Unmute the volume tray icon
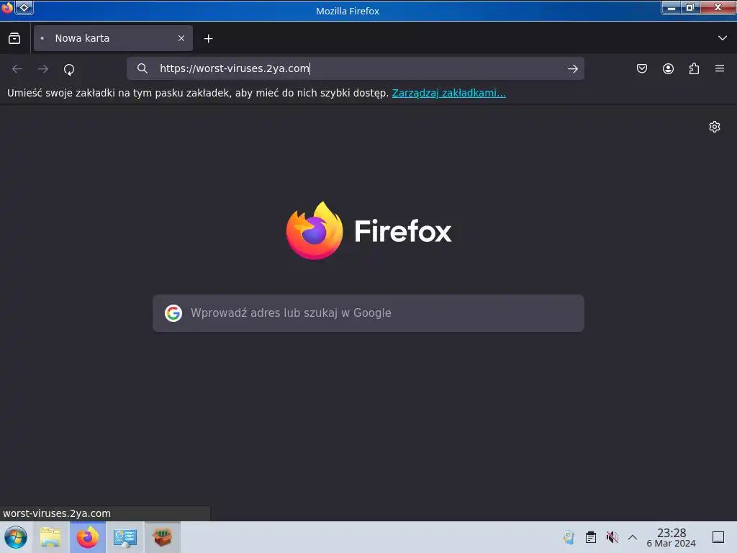 point(612,537)
